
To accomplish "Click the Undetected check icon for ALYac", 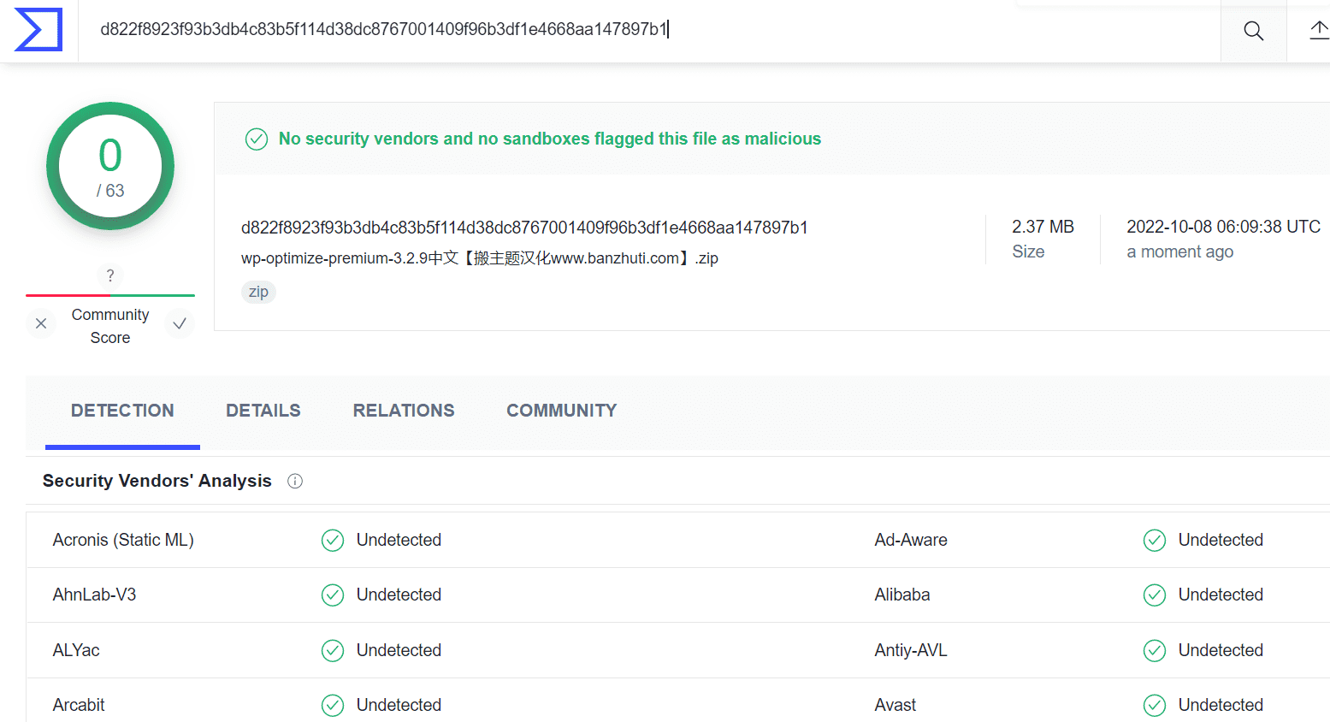I will [333, 650].
